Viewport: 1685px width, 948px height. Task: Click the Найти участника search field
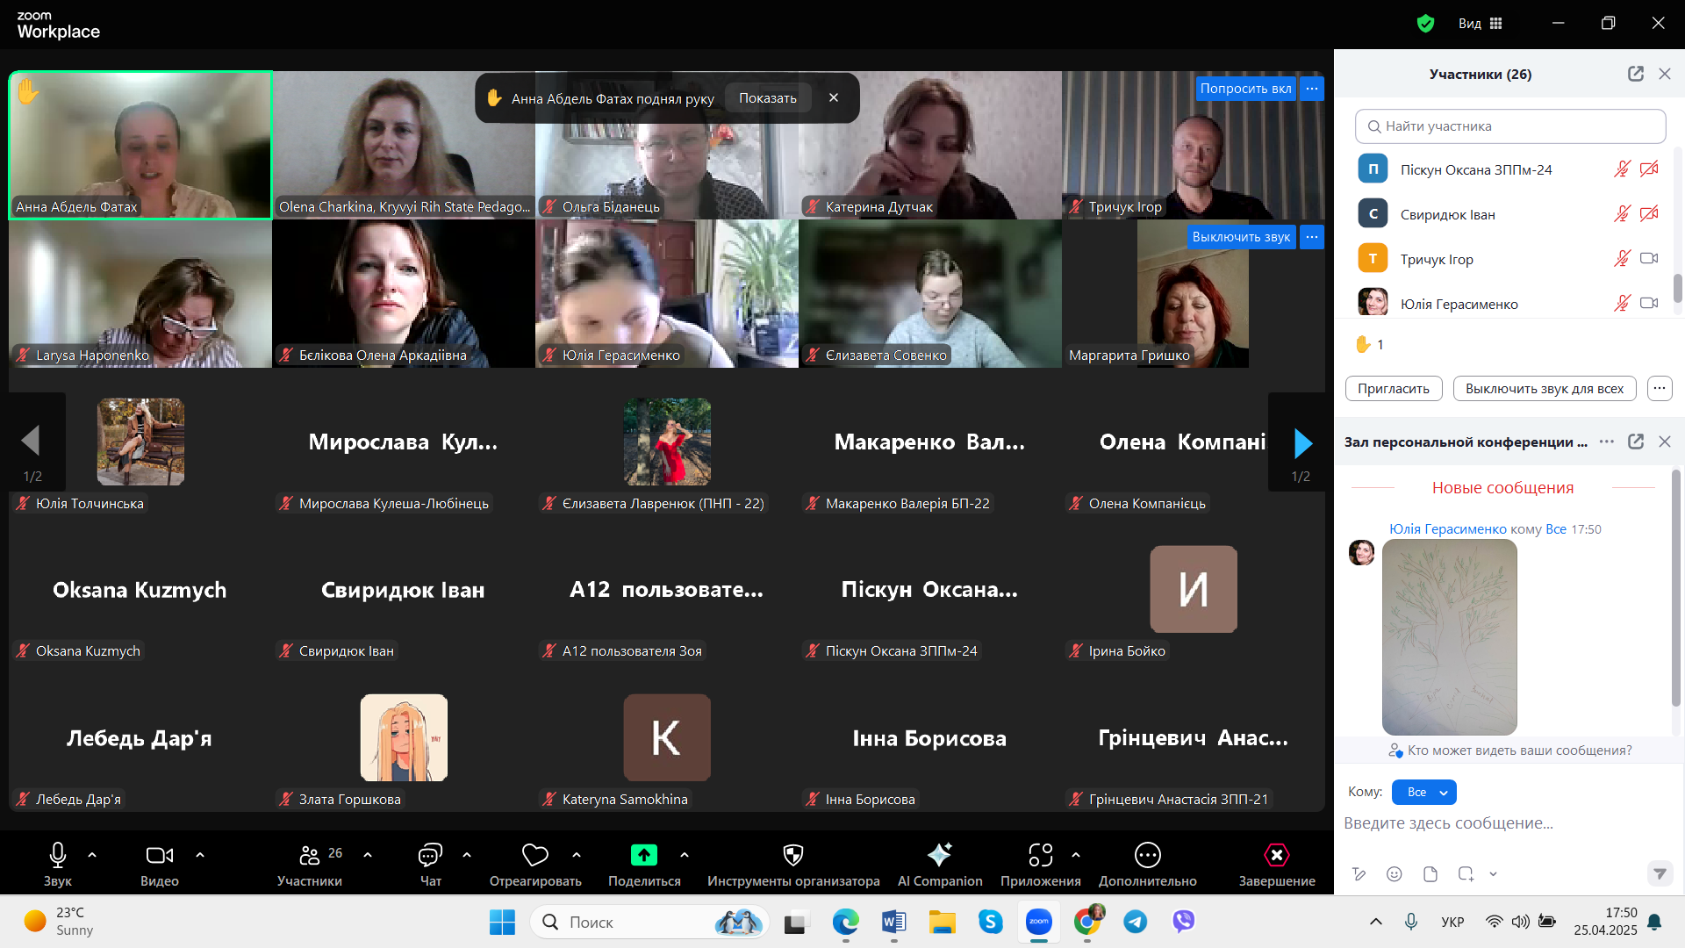1510,126
